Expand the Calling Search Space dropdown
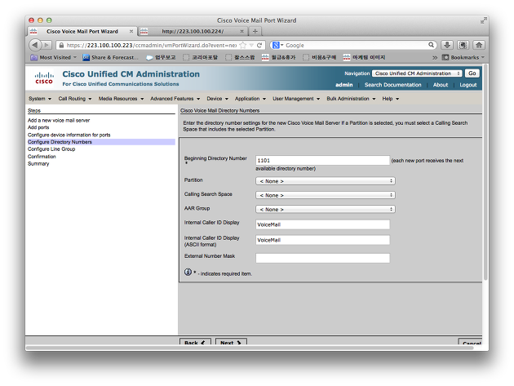514x386 pixels. (x=326, y=195)
